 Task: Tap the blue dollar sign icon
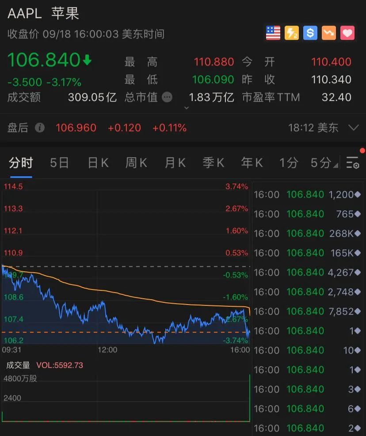[x=310, y=33]
